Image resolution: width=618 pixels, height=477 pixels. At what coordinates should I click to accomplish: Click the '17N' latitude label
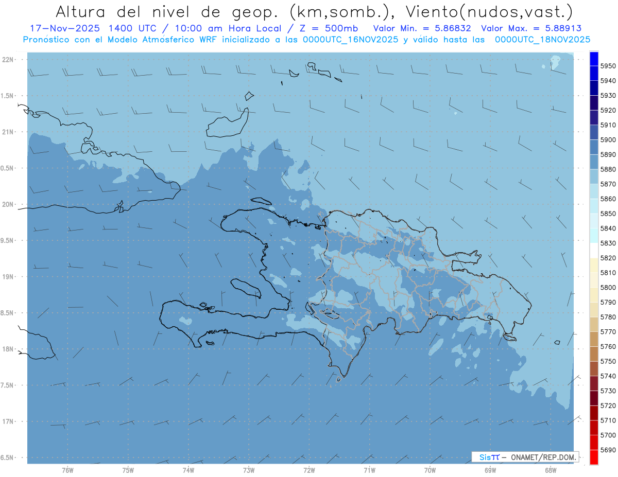pos(8,421)
